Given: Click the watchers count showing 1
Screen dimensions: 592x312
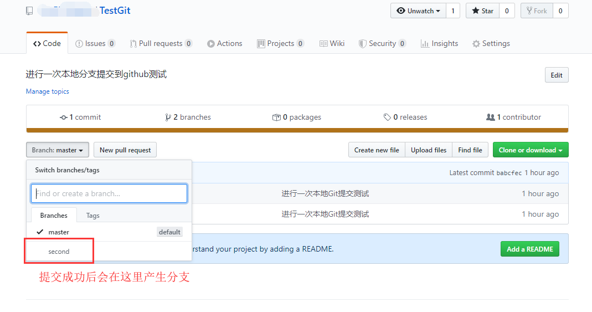Looking at the screenshot, I should click(452, 11).
